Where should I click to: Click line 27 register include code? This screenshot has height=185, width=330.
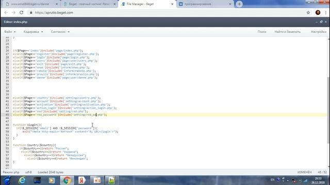56,54
